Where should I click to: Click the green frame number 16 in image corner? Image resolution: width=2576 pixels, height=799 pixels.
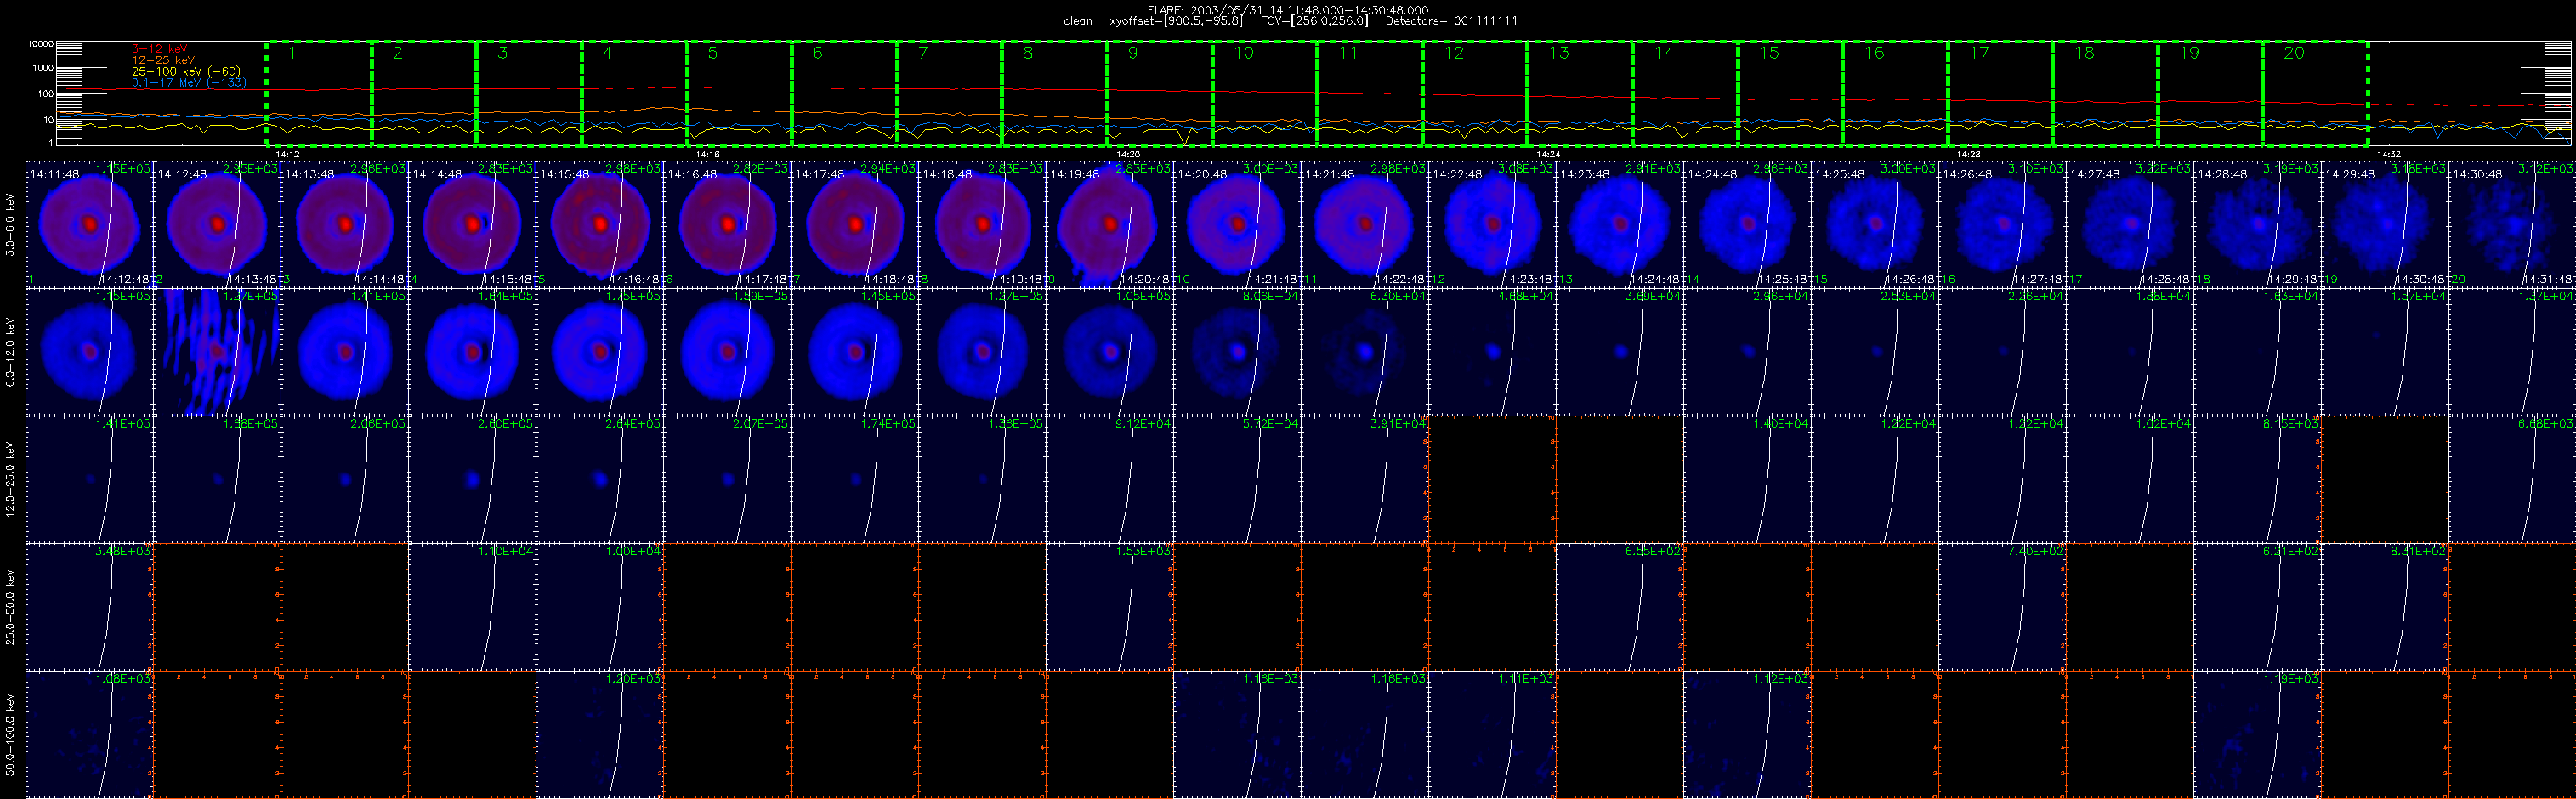[1948, 281]
